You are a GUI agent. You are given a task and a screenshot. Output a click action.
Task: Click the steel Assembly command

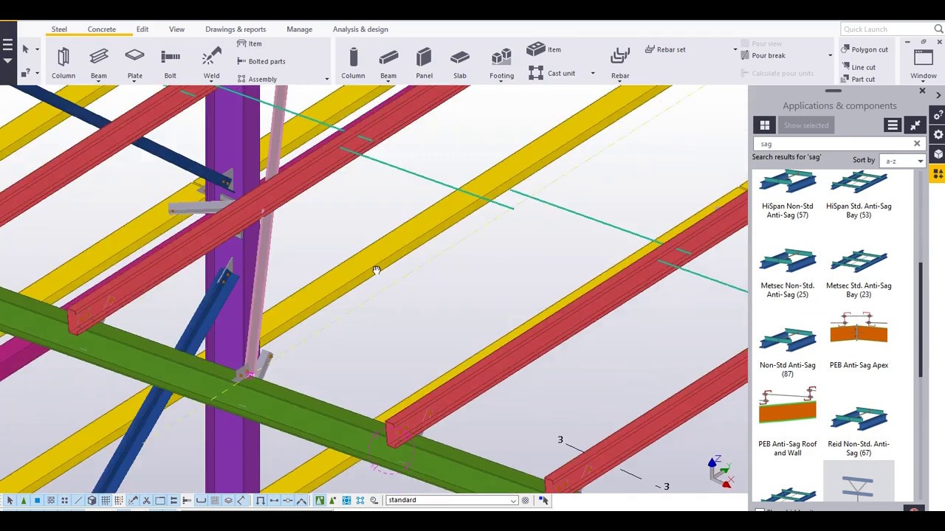point(257,79)
